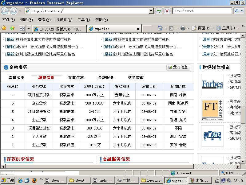Click the 发布信息 button
This screenshot has width=246, height=185.
(178, 67)
